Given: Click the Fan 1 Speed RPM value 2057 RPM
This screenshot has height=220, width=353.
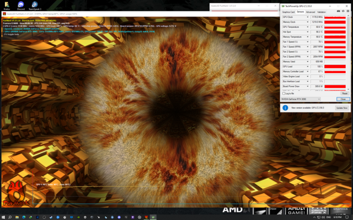Looking at the screenshot, I should 317,47.
